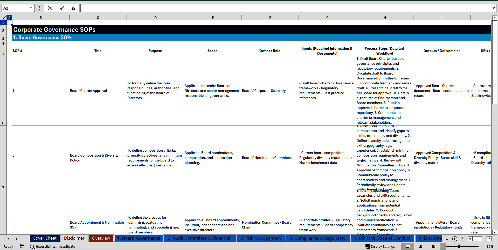
Task: Switch to the Cover Sheet tab
Action: click(x=44, y=238)
